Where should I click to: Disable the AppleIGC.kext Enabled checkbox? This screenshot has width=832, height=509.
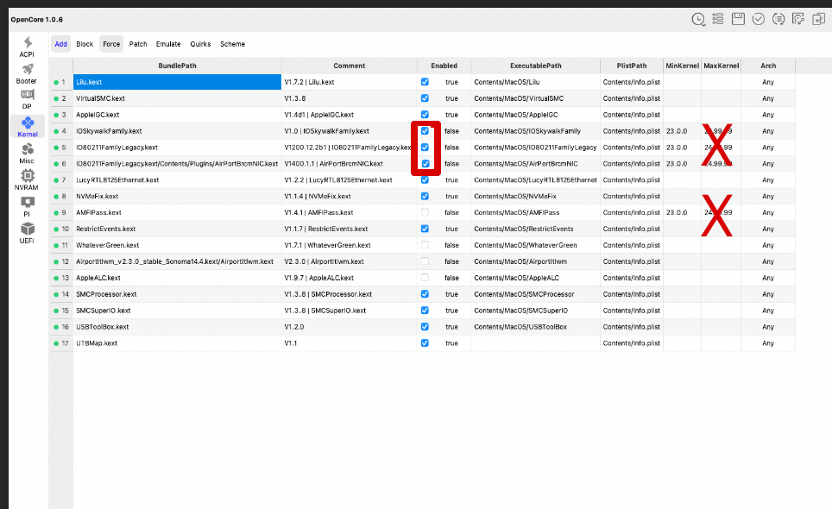click(425, 115)
